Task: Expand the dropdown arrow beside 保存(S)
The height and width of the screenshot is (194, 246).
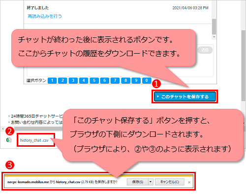Action: [151, 182]
